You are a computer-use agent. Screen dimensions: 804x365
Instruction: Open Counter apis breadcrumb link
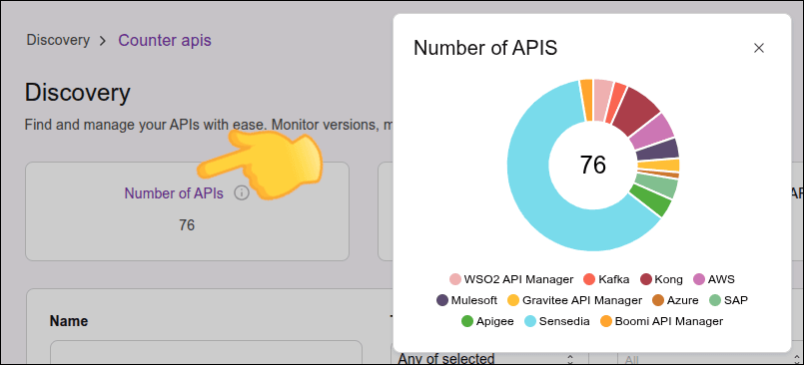click(165, 40)
